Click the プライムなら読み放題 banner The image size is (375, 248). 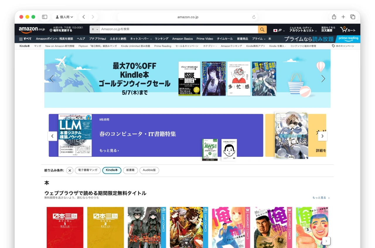[308, 39]
